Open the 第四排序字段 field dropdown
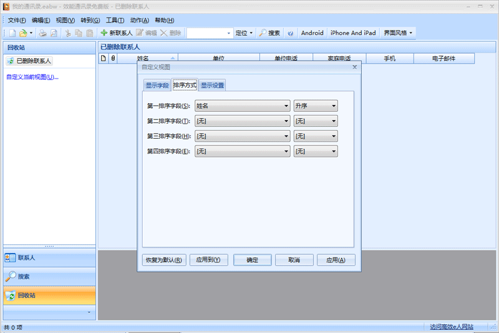Image resolution: width=499 pixels, height=333 pixels. tap(243, 151)
